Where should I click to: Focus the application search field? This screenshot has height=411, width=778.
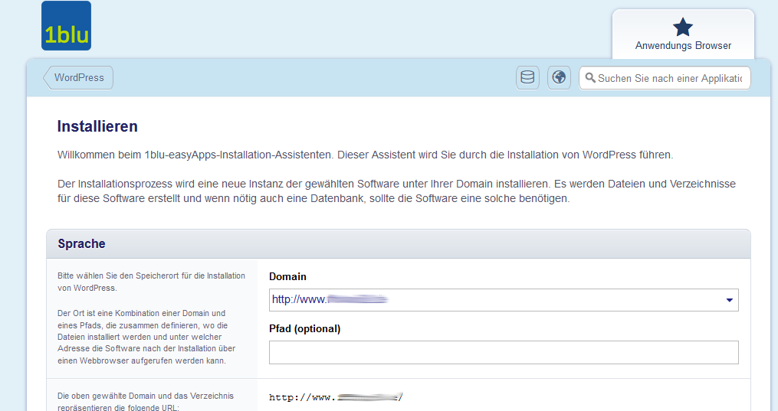coord(665,78)
